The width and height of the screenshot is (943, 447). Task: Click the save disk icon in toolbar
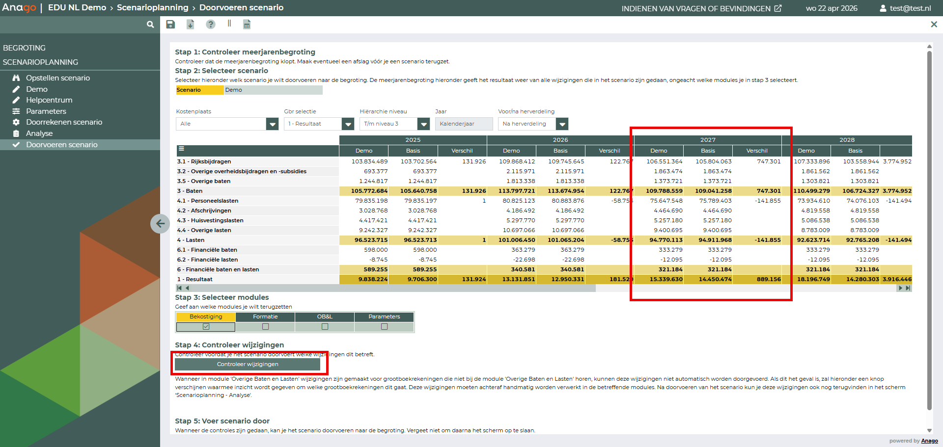(x=170, y=25)
